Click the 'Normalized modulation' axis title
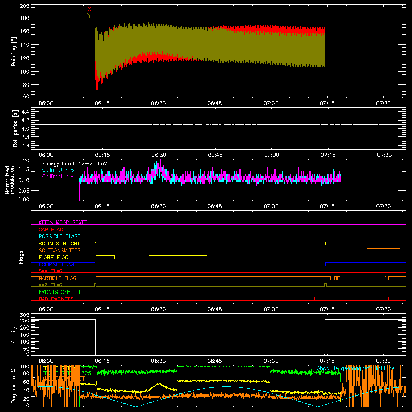This screenshot has height=412, width=412. [10, 180]
